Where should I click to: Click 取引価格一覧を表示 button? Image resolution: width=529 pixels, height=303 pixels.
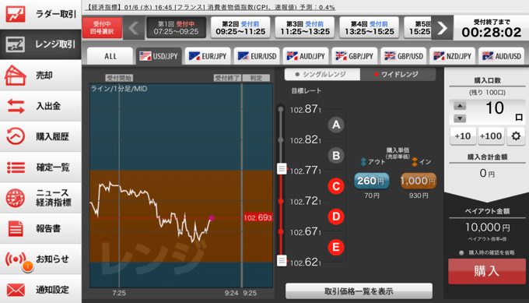click(359, 291)
